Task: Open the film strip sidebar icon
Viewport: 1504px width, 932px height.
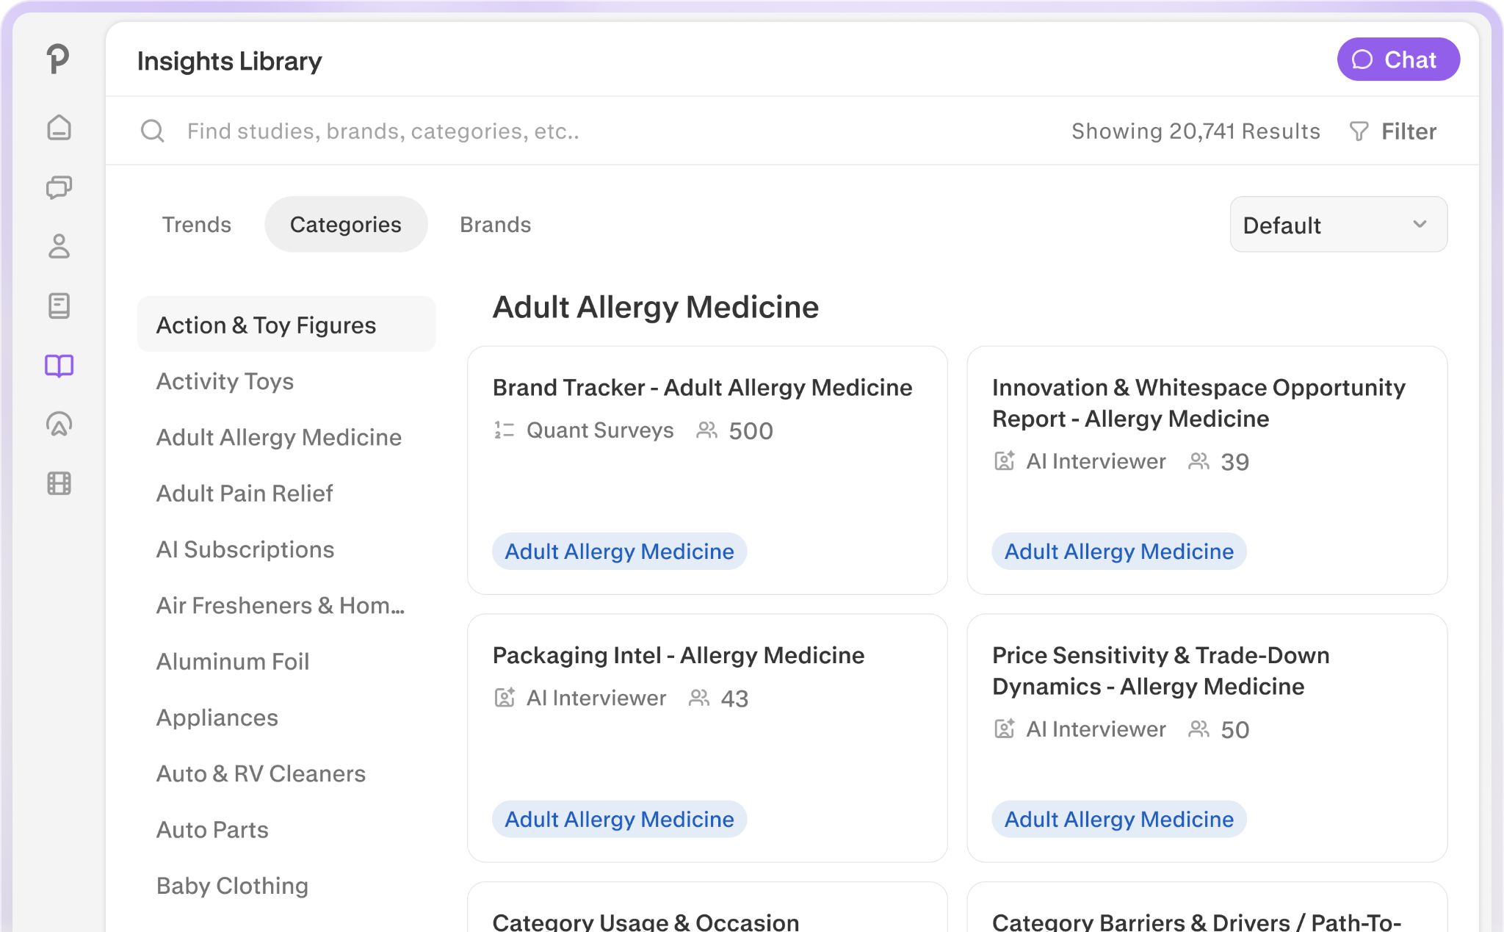Action: (59, 483)
